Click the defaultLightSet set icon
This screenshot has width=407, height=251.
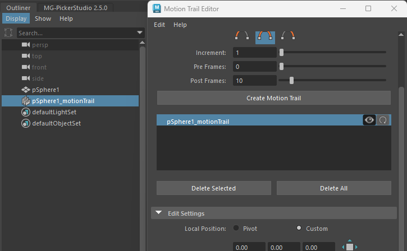click(x=26, y=112)
